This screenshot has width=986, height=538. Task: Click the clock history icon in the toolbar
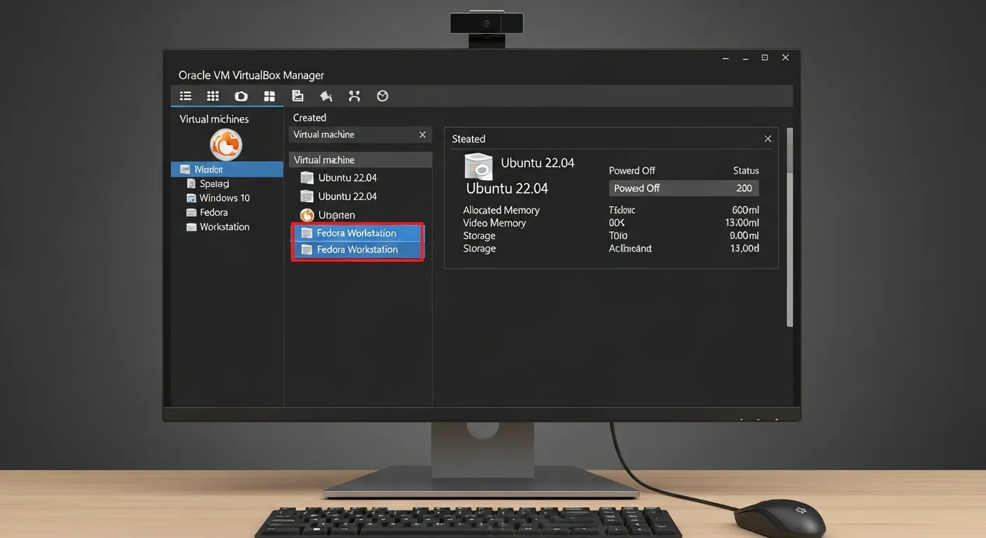tap(382, 95)
